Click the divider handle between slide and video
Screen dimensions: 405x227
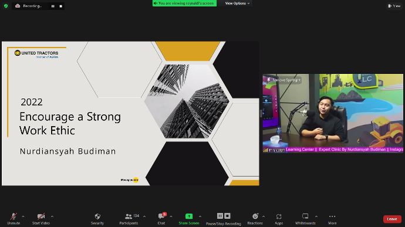261,113
